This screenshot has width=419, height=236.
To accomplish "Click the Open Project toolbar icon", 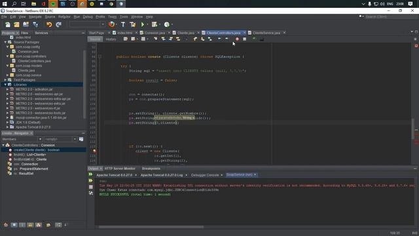I will 26,25.
